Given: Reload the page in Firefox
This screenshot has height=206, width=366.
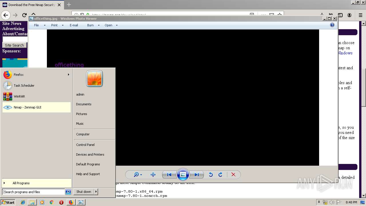Looking at the screenshot, I should coord(25,15).
